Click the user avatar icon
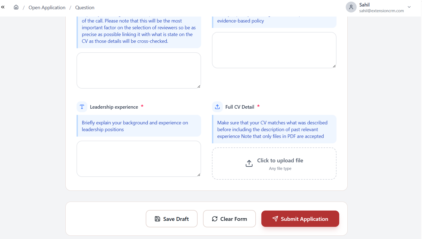 tap(351, 7)
